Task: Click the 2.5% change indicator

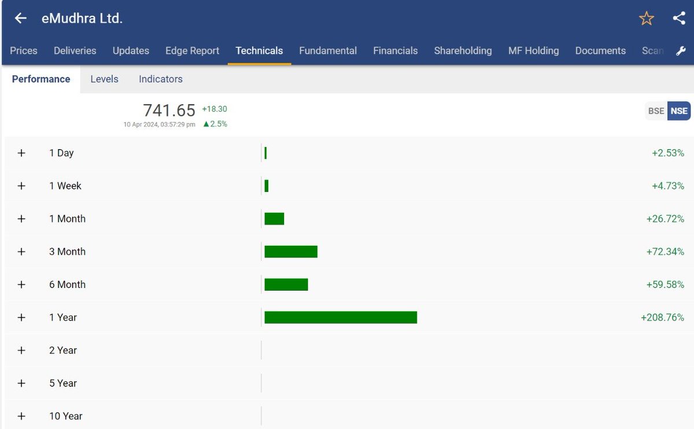Action: [215, 124]
